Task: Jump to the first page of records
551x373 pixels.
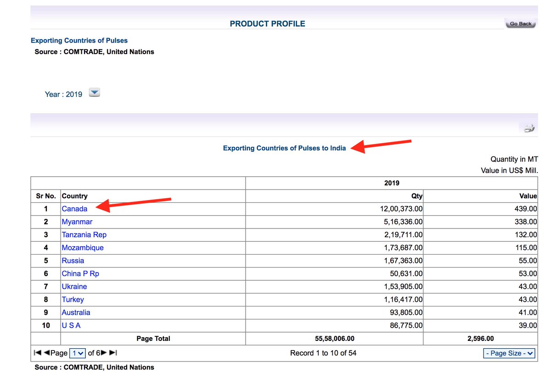Action: click(x=37, y=353)
